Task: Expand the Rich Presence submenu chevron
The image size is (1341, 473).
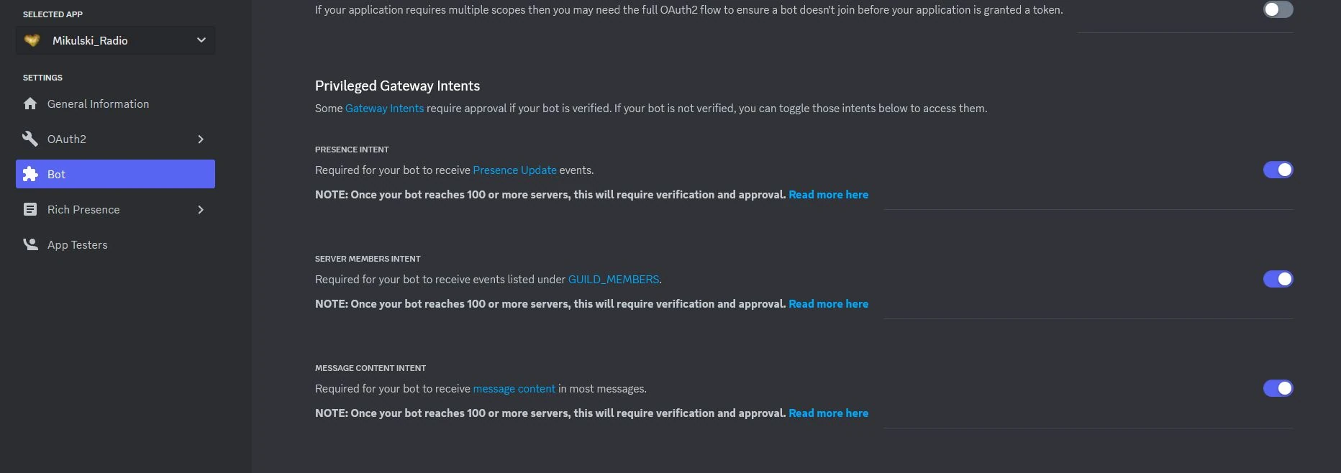Action: [201, 209]
